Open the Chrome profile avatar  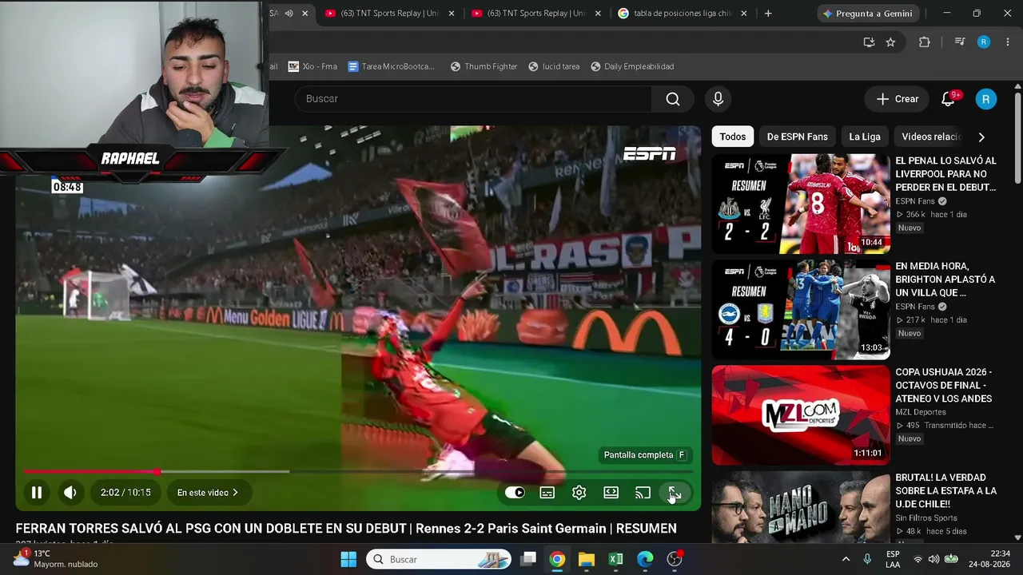pyautogui.click(x=984, y=42)
